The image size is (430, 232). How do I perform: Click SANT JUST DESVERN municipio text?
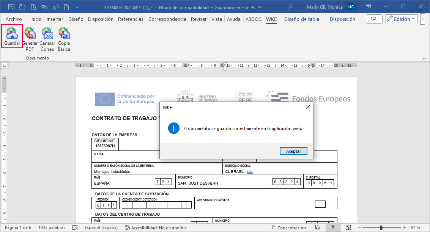pyautogui.click(x=198, y=183)
